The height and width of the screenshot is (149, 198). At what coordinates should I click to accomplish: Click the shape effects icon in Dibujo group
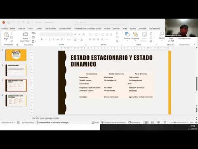pos(151,41)
